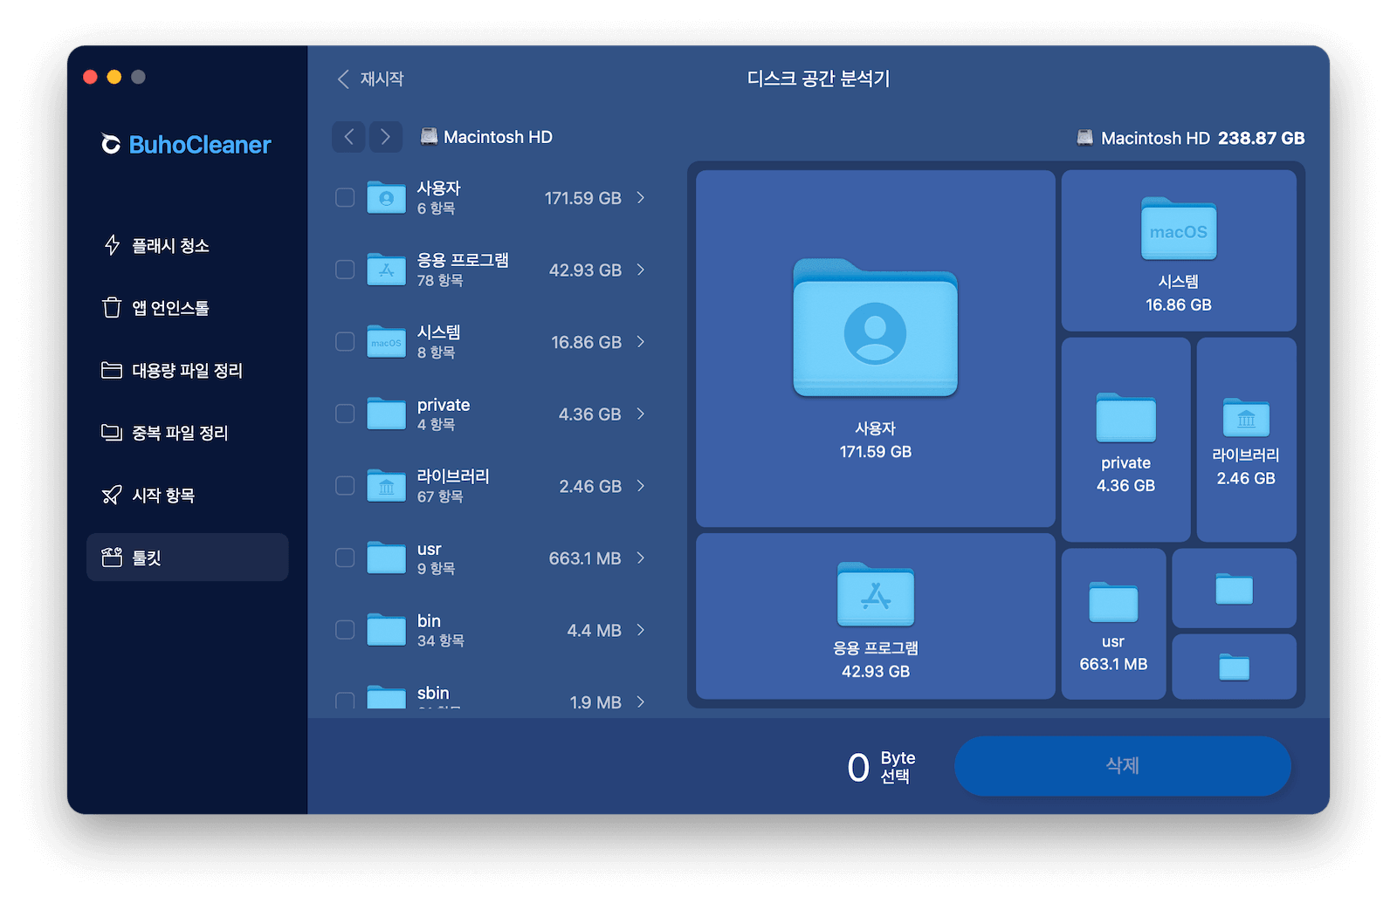
Task: Click the macOS 시스템 folder icon in list
Action: 386,341
